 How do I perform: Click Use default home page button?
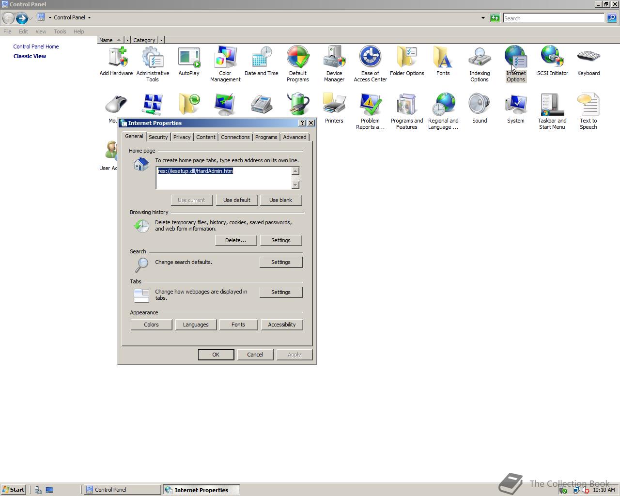[237, 200]
